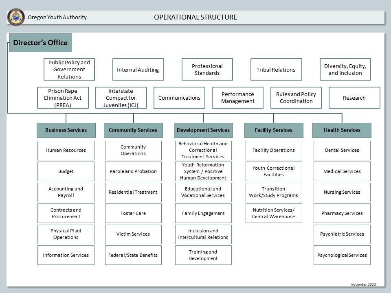Click the Business Services header
The image size is (391, 293).
pyautogui.click(x=66, y=130)
